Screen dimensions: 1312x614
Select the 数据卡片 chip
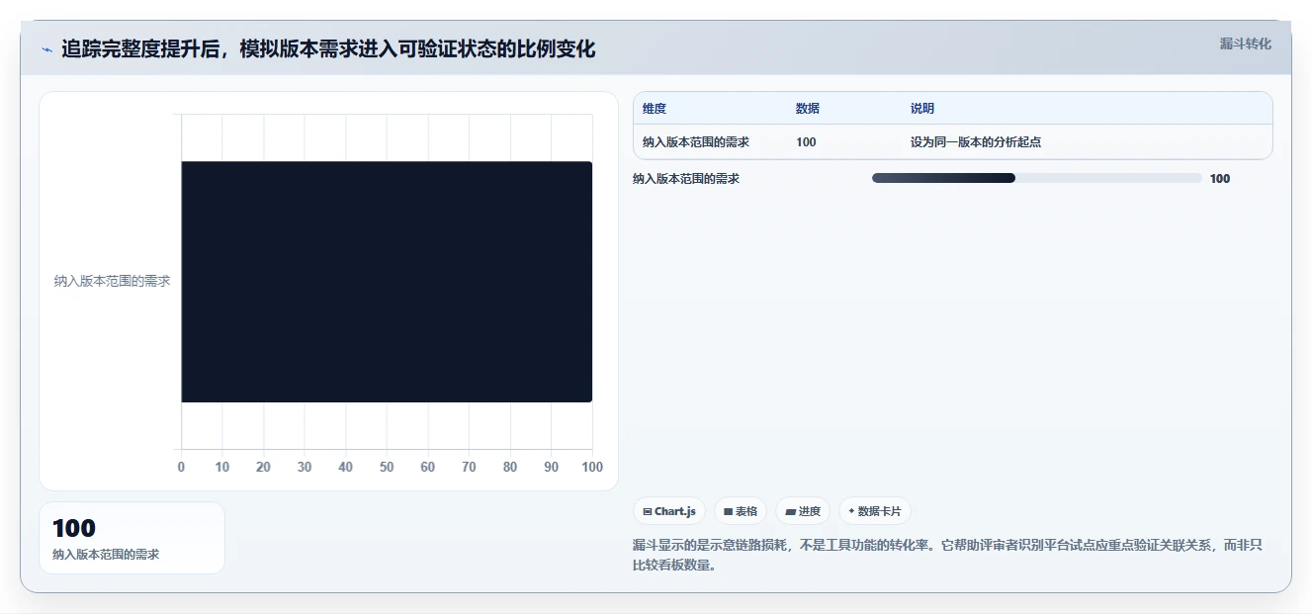(x=875, y=511)
